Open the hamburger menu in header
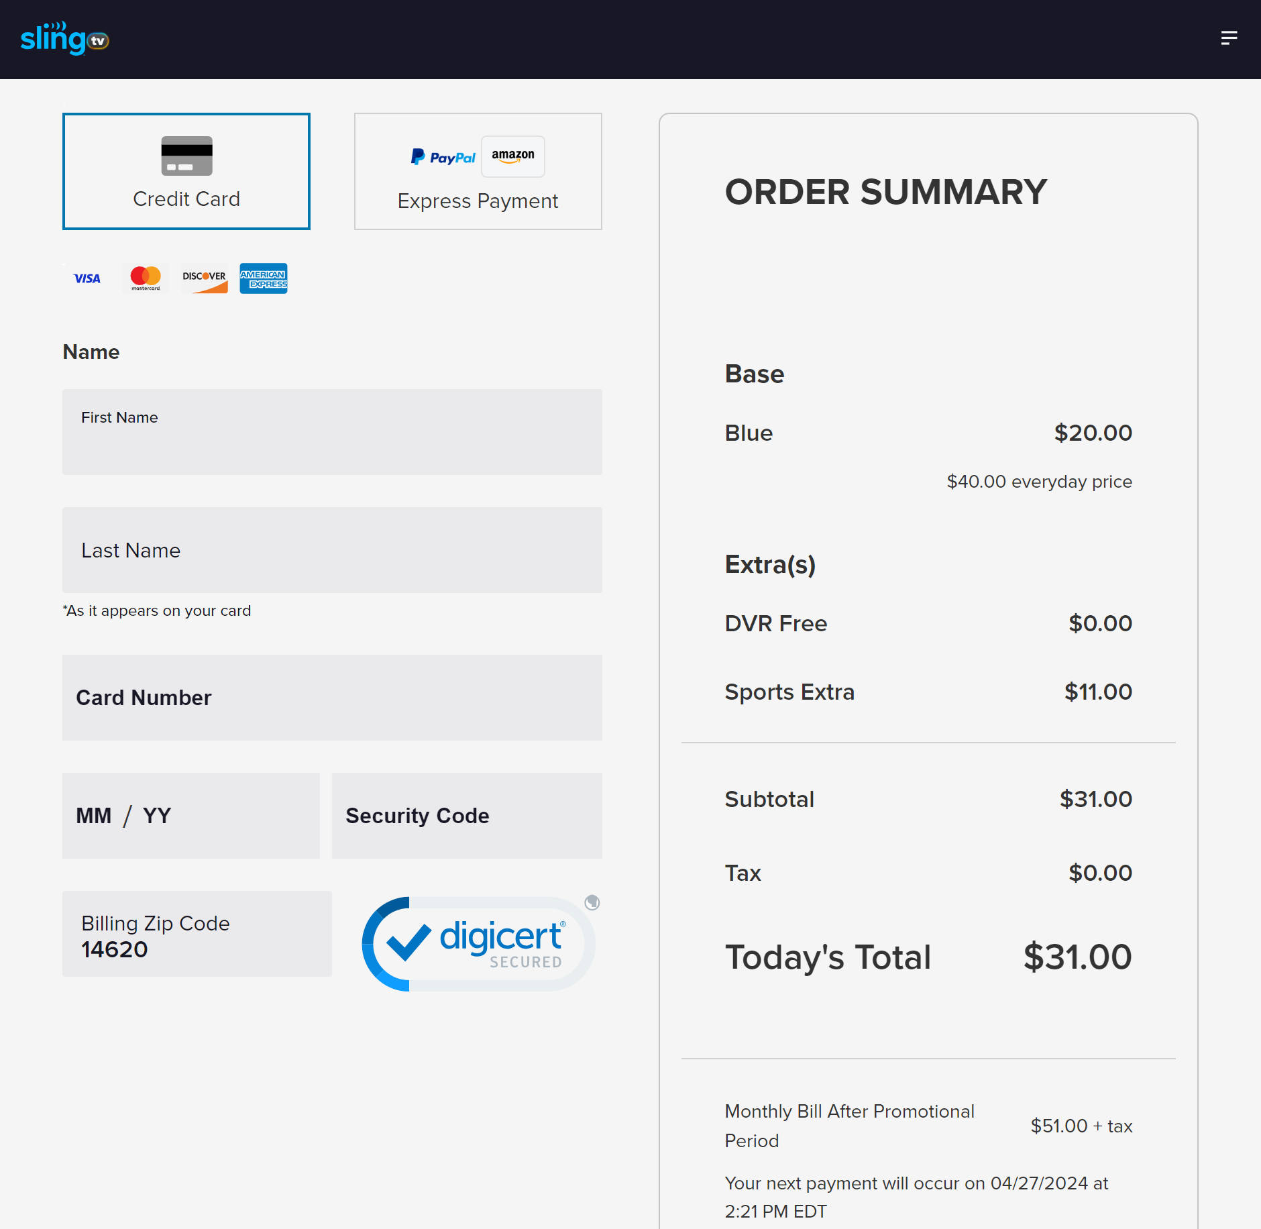 pos(1229,38)
